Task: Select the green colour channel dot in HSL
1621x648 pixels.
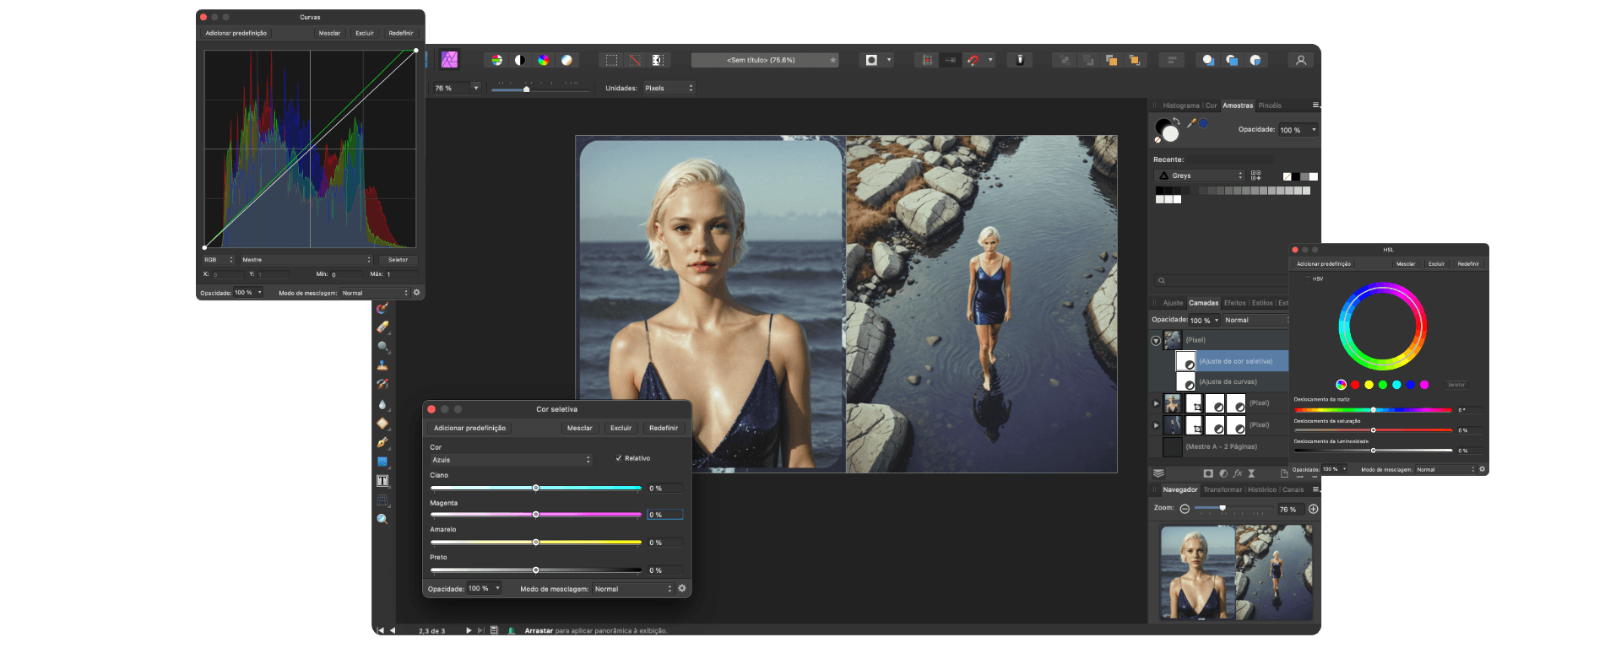Action: pos(1383,385)
